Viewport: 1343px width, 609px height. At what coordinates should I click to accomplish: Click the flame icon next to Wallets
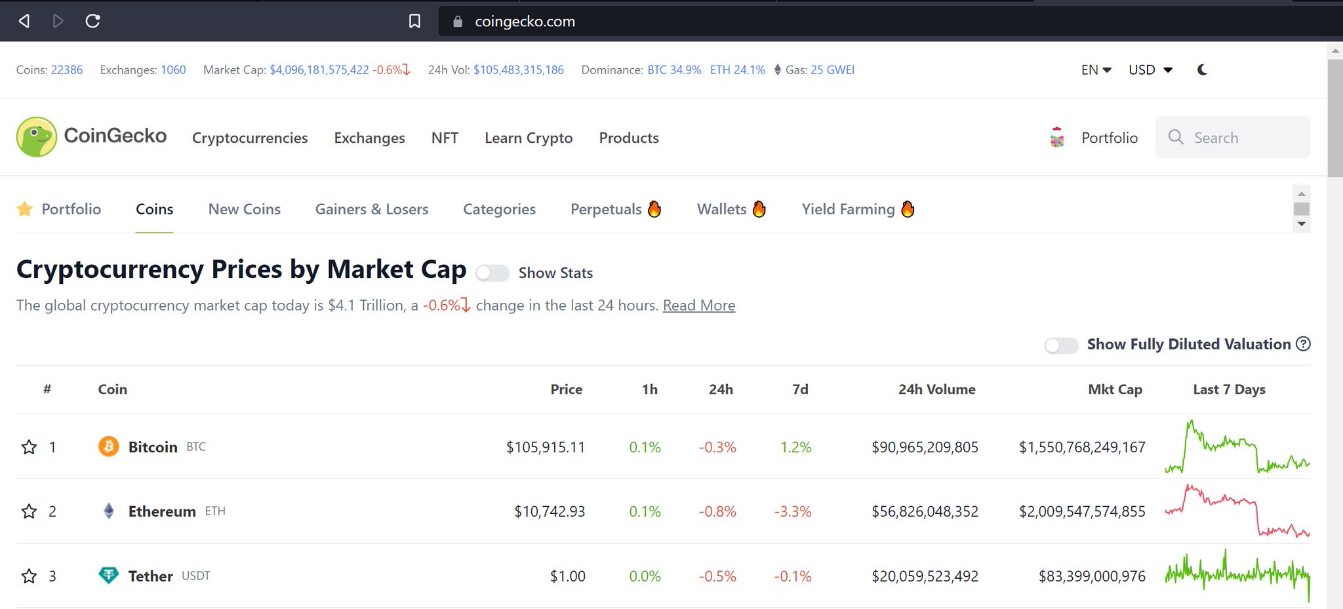coord(759,208)
